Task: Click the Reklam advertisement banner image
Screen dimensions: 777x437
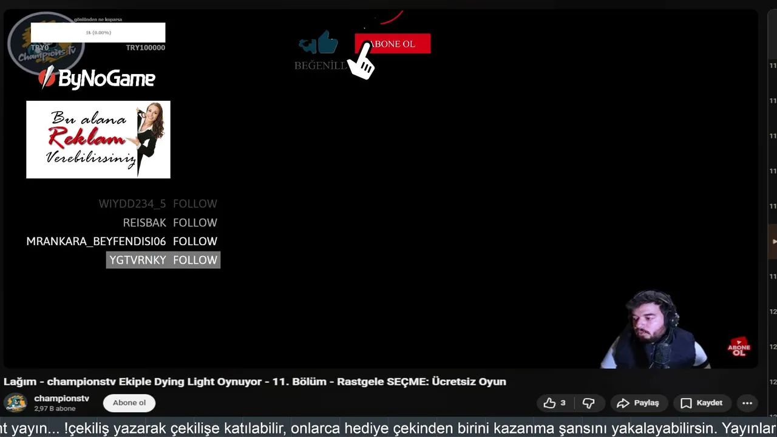Action: click(x=98, y=140)
